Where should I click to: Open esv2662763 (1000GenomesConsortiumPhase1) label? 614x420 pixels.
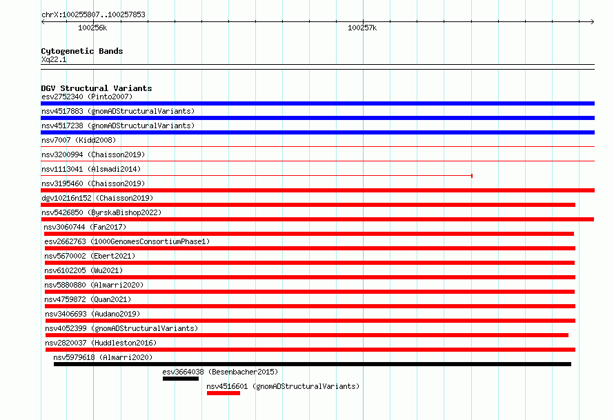pyautogui.click(x=127, y=241)
